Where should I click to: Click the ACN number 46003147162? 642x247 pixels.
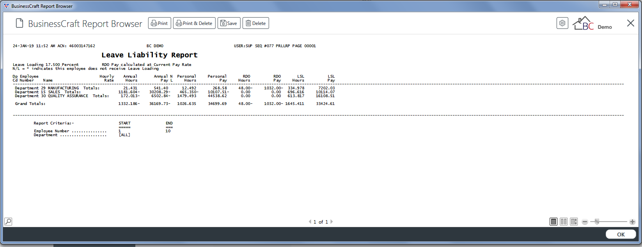point(82,46)
